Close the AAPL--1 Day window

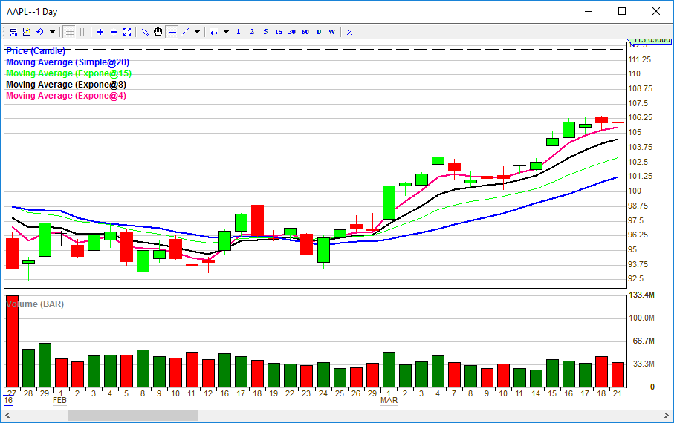[655, 12]
